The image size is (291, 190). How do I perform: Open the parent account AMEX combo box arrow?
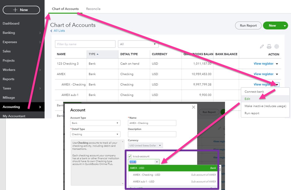(x=157, y=162)
